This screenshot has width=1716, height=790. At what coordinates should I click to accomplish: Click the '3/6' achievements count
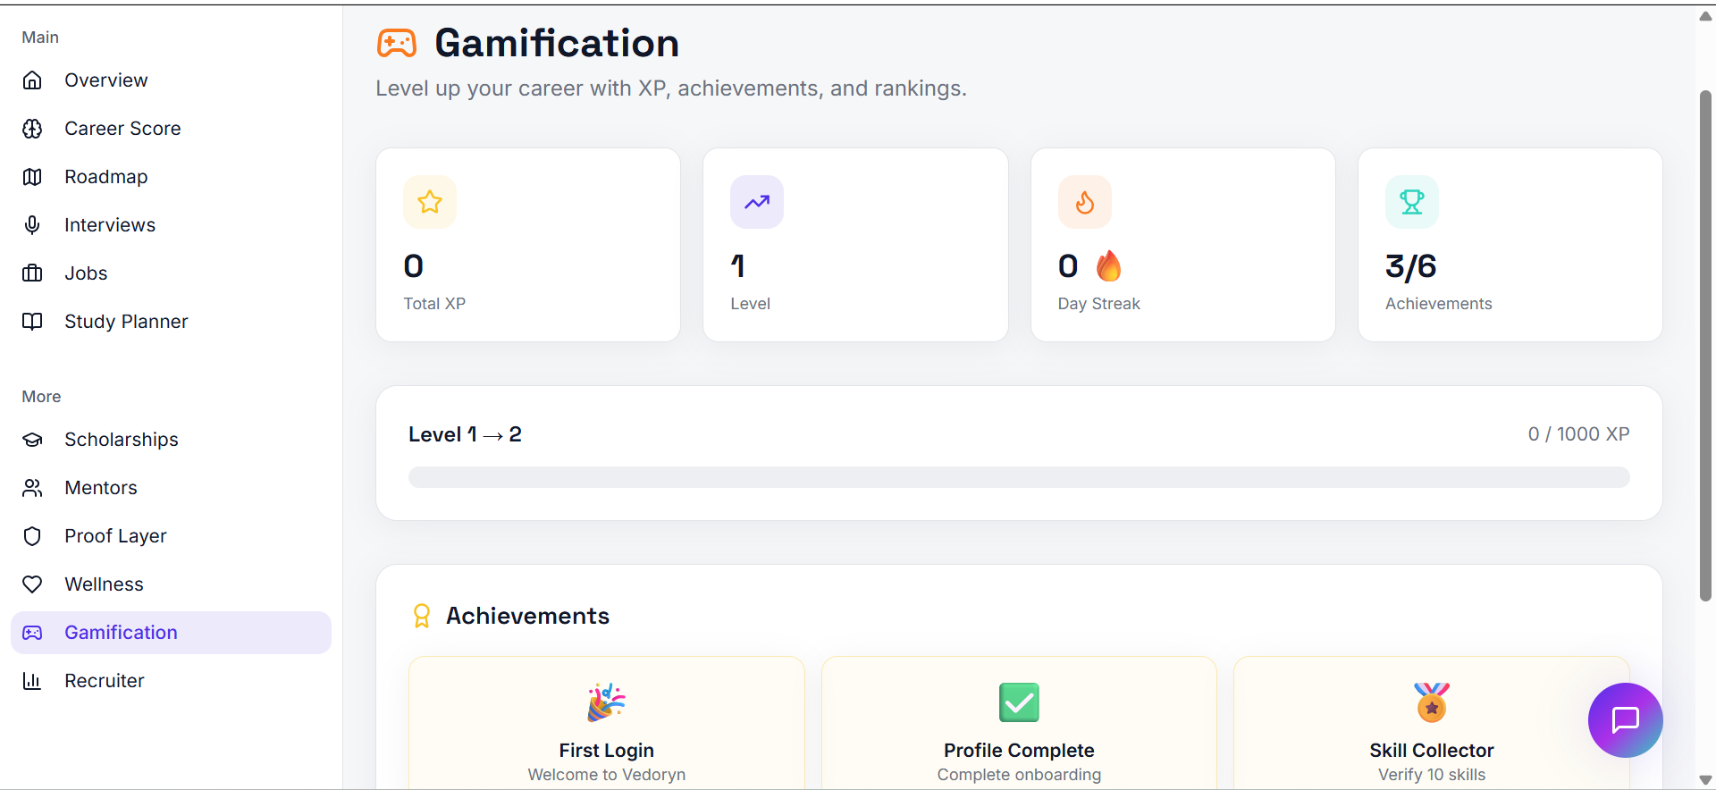(x=1410, y=266)
